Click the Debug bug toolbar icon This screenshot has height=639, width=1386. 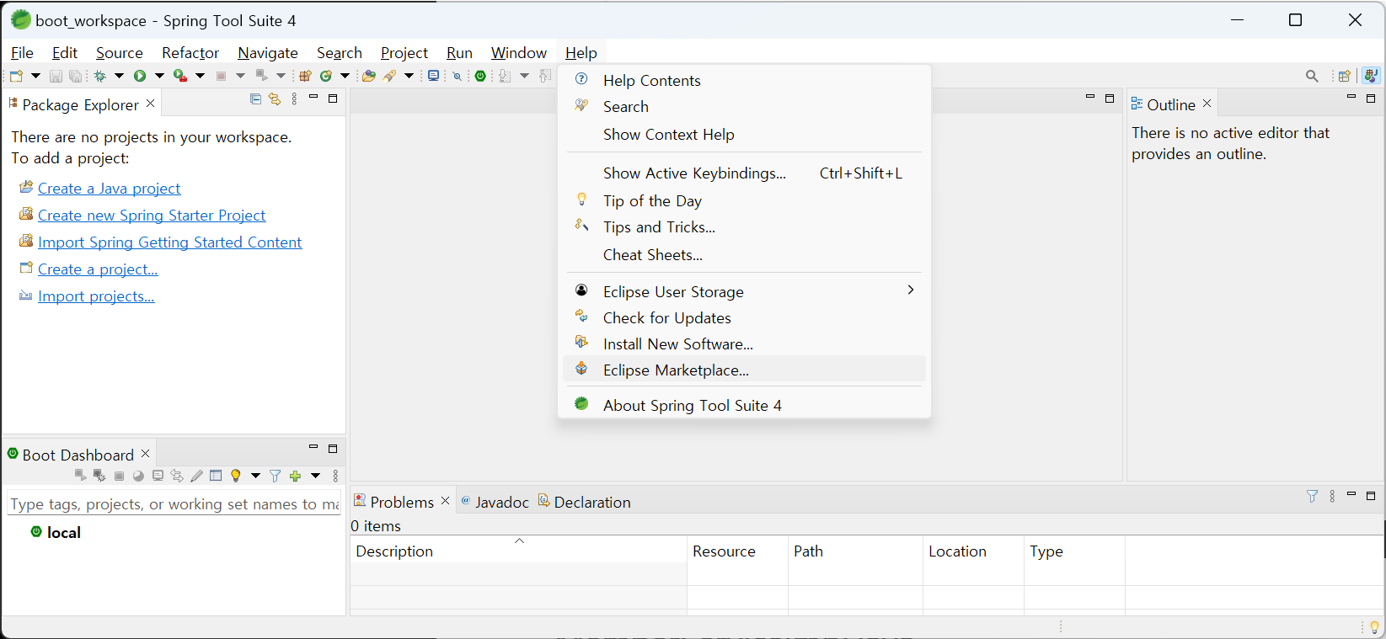[x=99, y=76]
